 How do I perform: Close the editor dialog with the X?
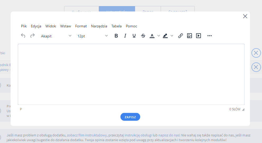coord(245,16)
